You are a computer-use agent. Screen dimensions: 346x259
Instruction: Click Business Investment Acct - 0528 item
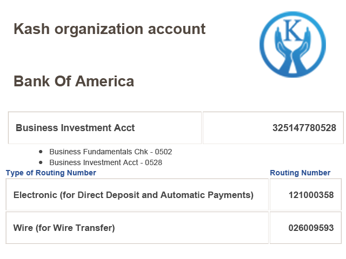point(106,162)
